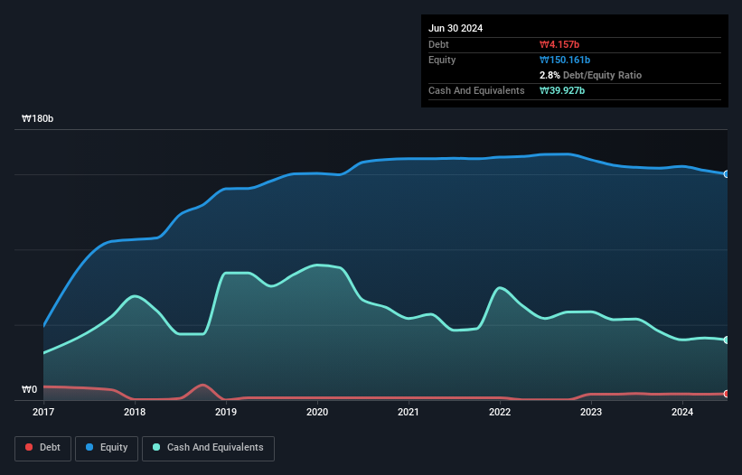Click the red Debt legend dot
Viewport: 742px width, 475px height.
pos(29,447)
